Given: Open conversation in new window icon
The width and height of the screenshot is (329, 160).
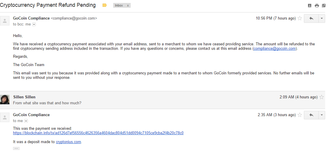Looking at the screenshot, I should click(x=324, y=5).
